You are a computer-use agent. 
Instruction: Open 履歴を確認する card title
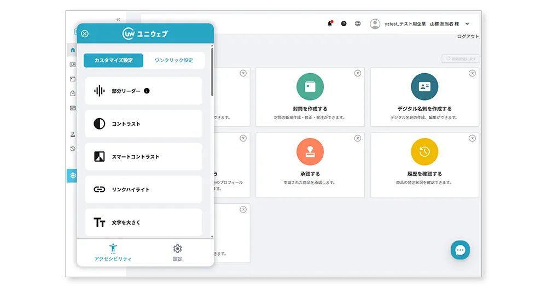424,174
